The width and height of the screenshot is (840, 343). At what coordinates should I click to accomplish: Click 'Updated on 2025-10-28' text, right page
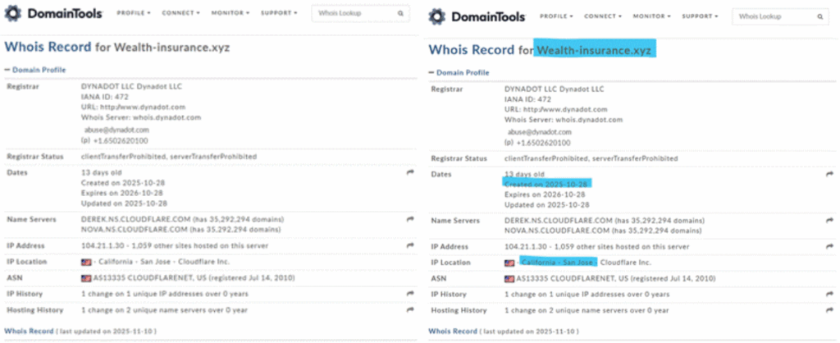(x=547, y=204)
